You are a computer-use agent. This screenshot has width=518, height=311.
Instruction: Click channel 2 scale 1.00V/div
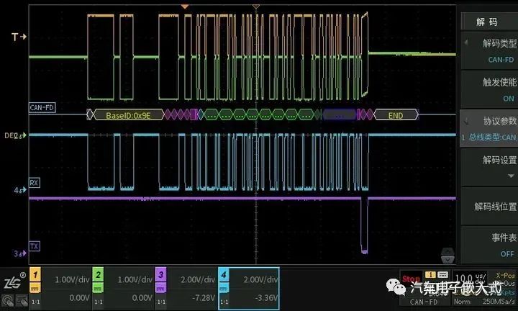pyautogui.click(x=135, y=279)
